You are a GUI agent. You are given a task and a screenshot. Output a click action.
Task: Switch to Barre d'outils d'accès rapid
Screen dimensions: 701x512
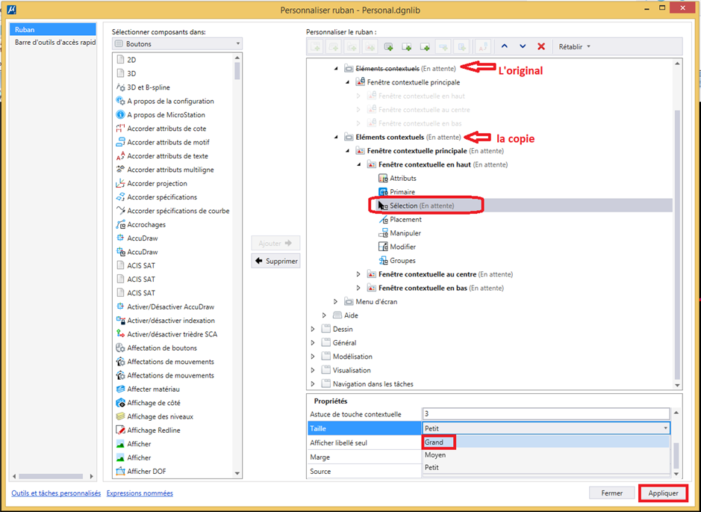coord(50,43)
